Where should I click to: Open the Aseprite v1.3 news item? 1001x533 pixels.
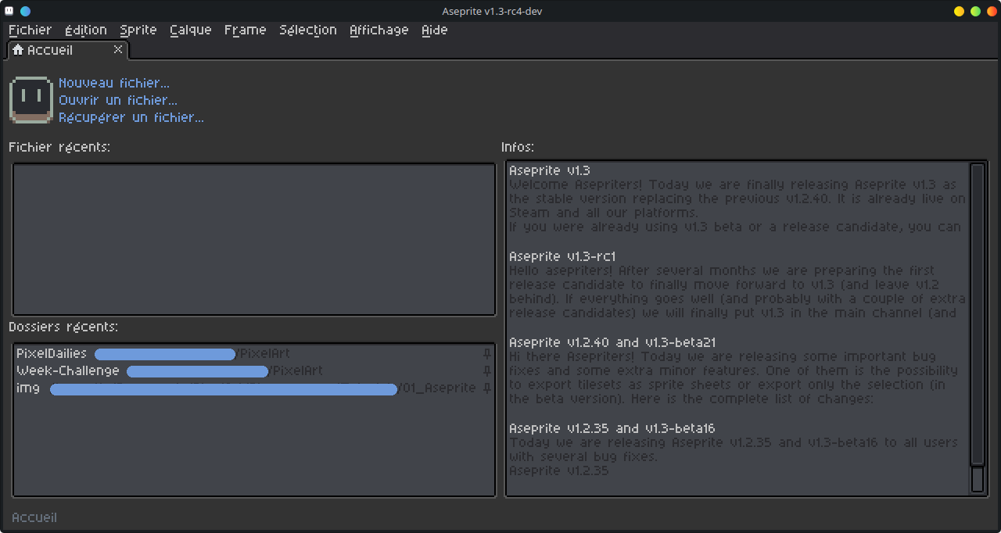pyautogui.click(x=550, y=170)
